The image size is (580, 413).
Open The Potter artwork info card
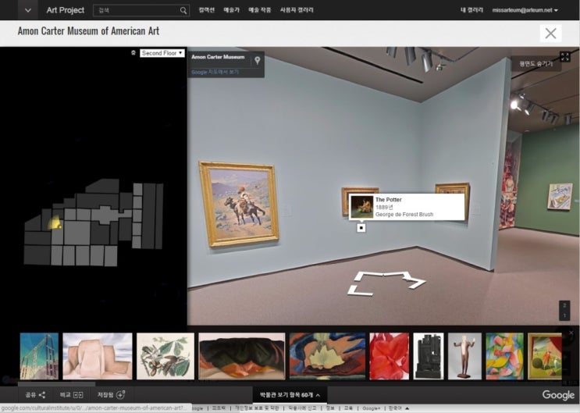pos(407,207)
